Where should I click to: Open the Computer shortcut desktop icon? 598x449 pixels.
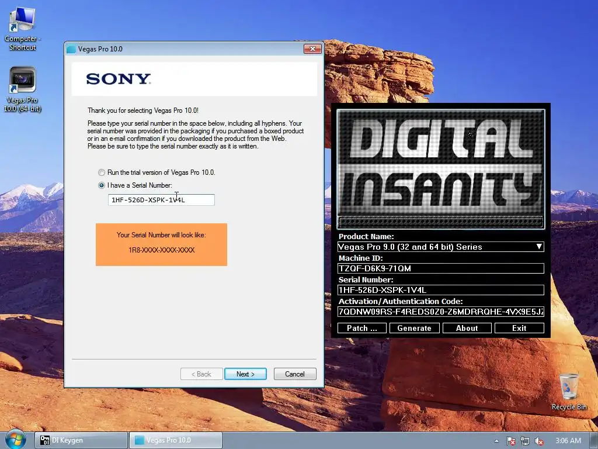23,29
